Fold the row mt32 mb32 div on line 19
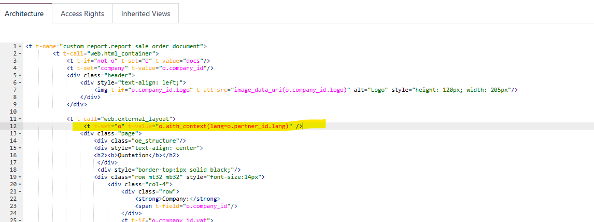Screen dimensions: 594x222 click(x=20, y=177)
